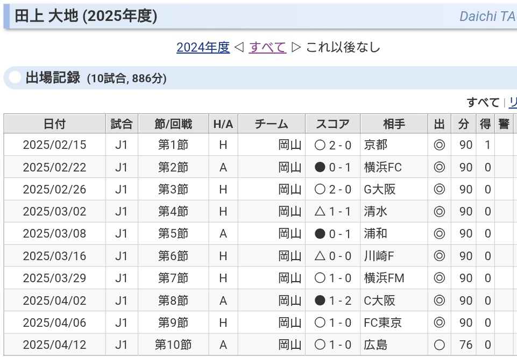The width and height of the screenshot is (517, 358).
Task: Click the チーム column header
Action: [272, 124]
